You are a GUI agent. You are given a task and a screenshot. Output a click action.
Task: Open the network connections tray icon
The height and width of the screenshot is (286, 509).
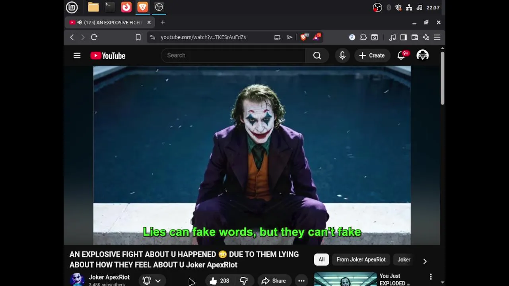[x=409, y=8]
